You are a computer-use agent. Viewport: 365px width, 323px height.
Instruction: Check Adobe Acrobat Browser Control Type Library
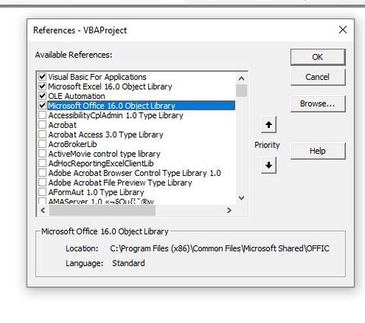pyautogui.click(x=42, y=173)
